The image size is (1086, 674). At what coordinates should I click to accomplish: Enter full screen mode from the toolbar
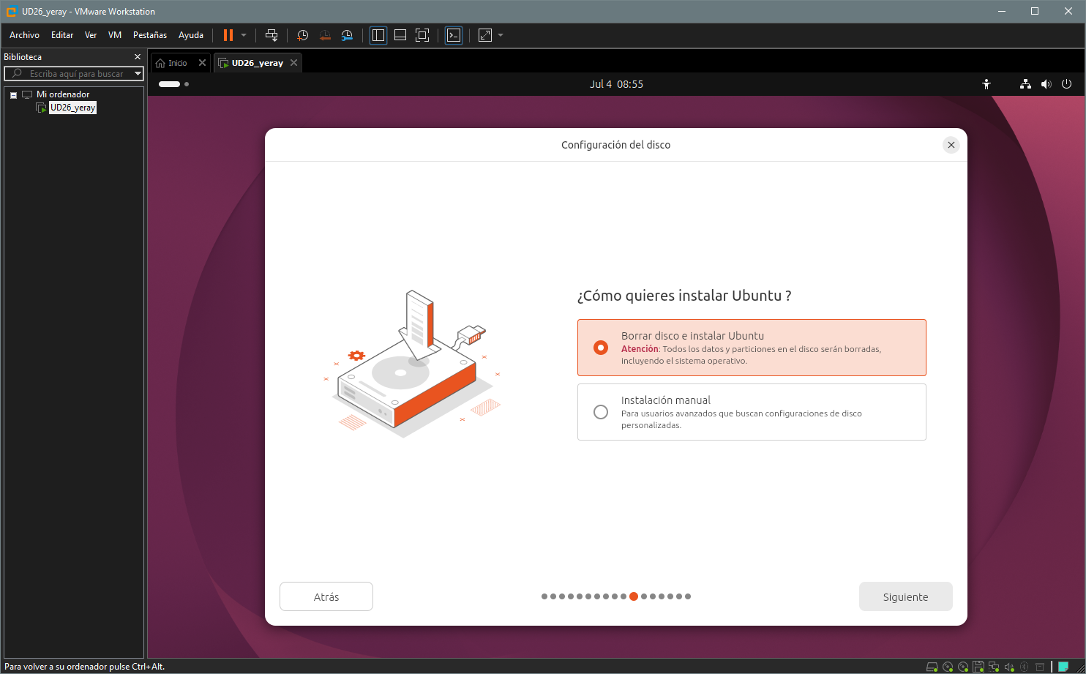(x=422, y=35)
